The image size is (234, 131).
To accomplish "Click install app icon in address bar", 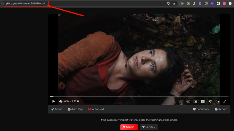I will tap(168, 4).
